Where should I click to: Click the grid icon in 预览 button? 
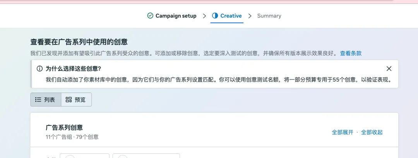click(x=69, y=100)
